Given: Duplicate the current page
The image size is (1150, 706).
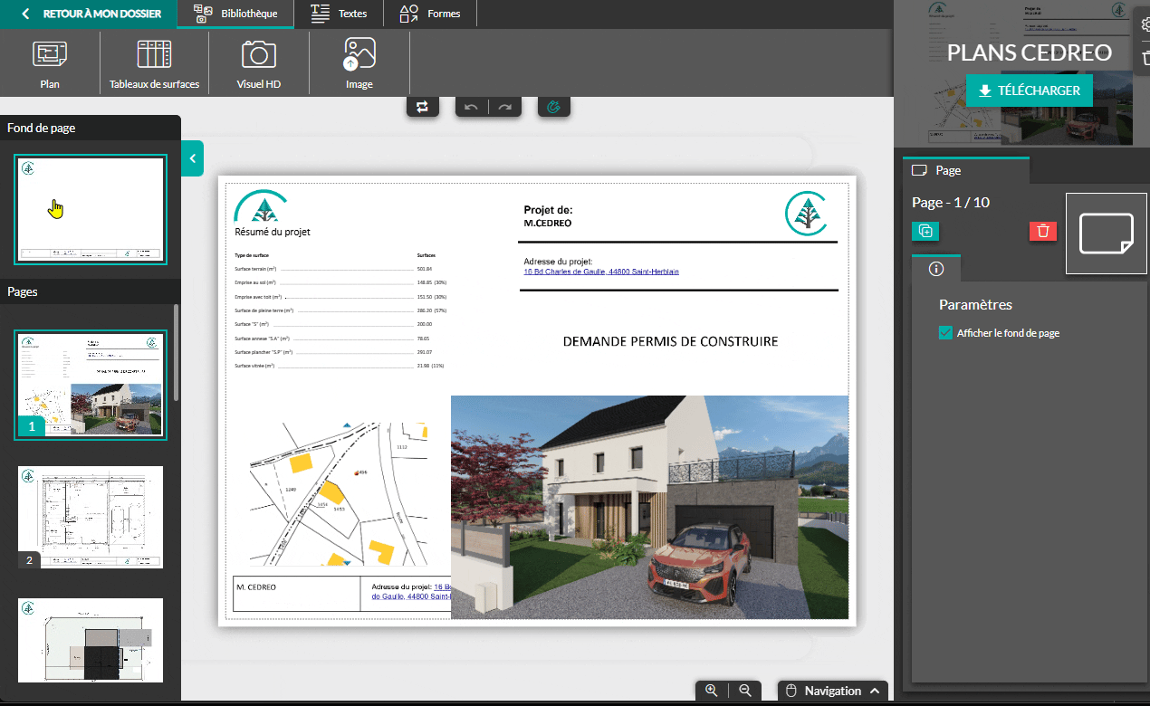Looking at the screenshot, I should pos(925,231).
